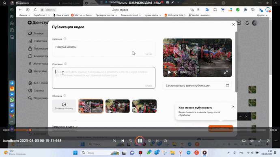
Task: Toggle shuffle in the media player controls
Action: pyautogui.click(x=114, y=141)
